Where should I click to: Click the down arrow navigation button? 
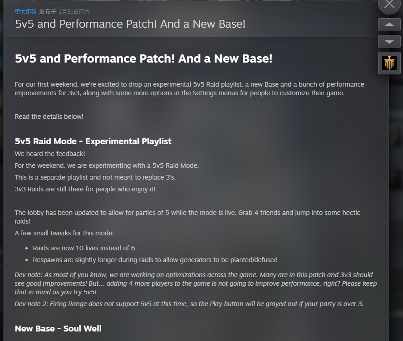389,42
